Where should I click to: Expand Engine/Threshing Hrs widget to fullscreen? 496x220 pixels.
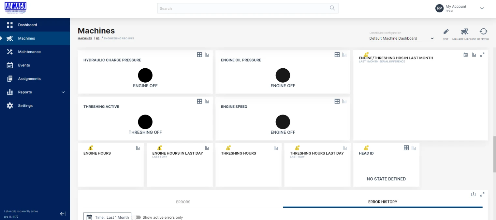click(x=482, y=55)
